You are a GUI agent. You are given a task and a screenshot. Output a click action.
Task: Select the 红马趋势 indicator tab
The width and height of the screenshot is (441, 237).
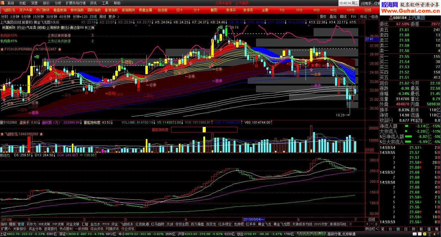coord(157,224)
